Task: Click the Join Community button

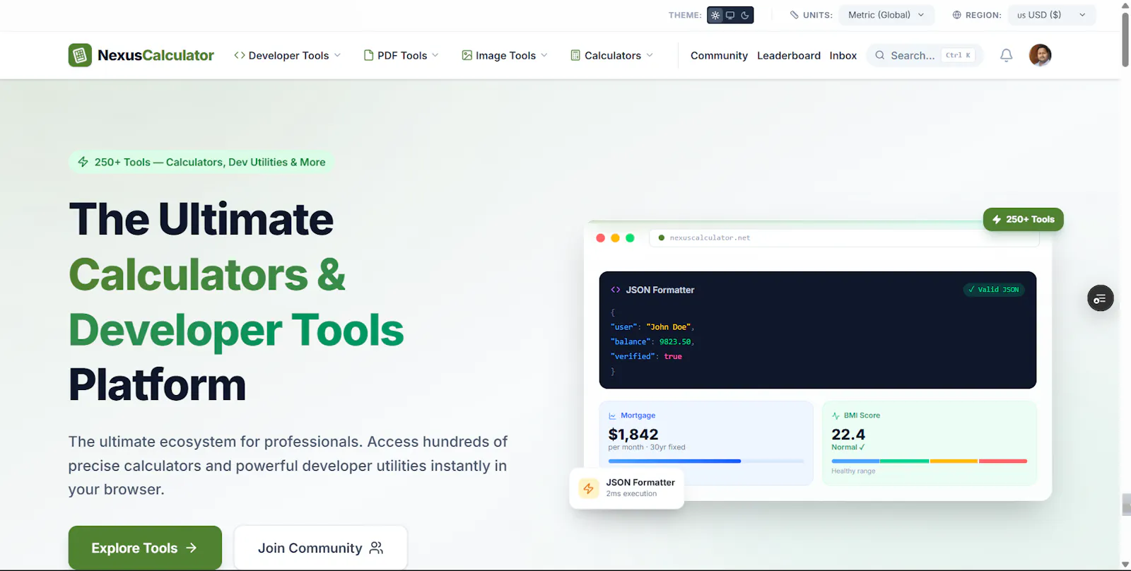Action: coord(321,548)
